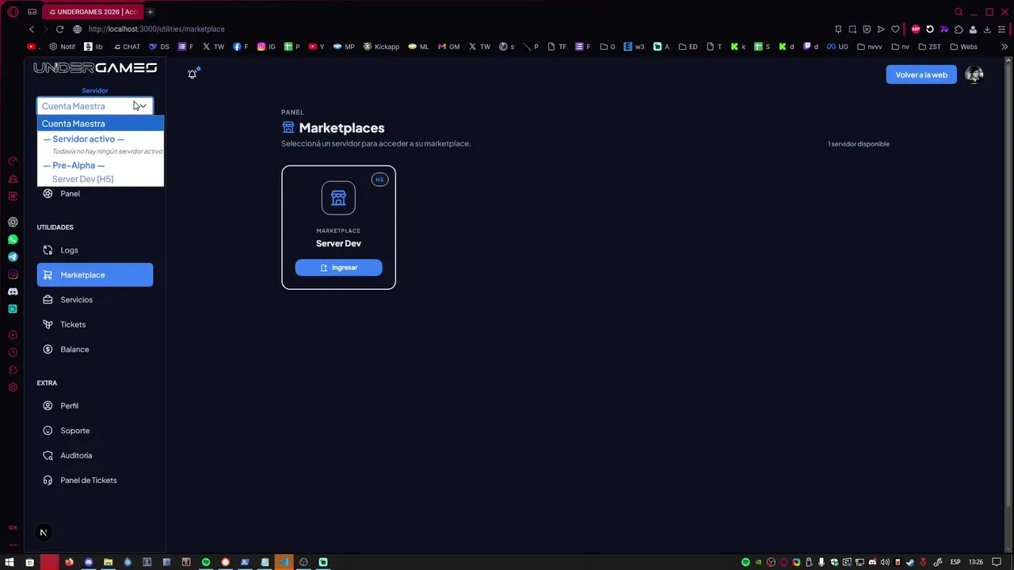The width and height of the screenshot is (1014, 570).
Task: Open the ZST bookmarks folder
Action: click(x=929, y=47)
